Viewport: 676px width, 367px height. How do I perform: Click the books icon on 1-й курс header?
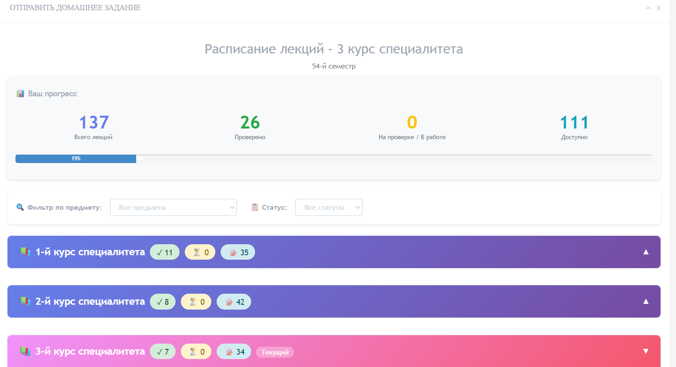coord(25,252)
